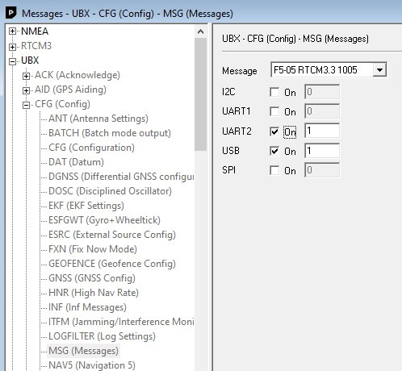The width and height of the screenshot is (402, 371).
Task: Enable the SPI On checkbox
Action: pyautogui.click(x=274, y=170)
